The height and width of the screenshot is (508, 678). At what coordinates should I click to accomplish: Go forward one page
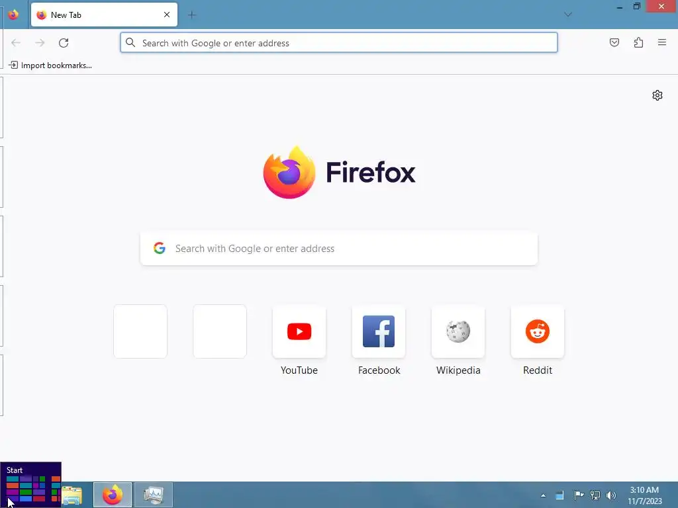pos(40,43)
